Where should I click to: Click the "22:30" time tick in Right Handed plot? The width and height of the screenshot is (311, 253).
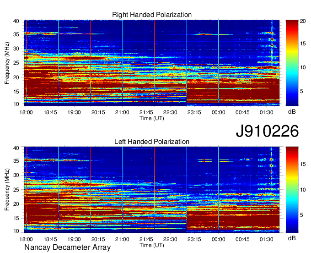click(170, 112)
